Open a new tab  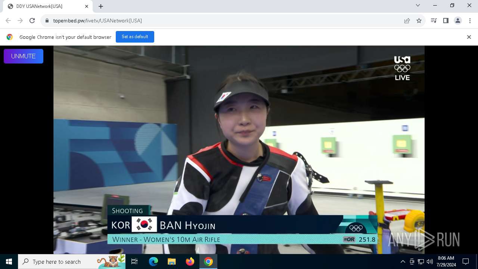101,6
